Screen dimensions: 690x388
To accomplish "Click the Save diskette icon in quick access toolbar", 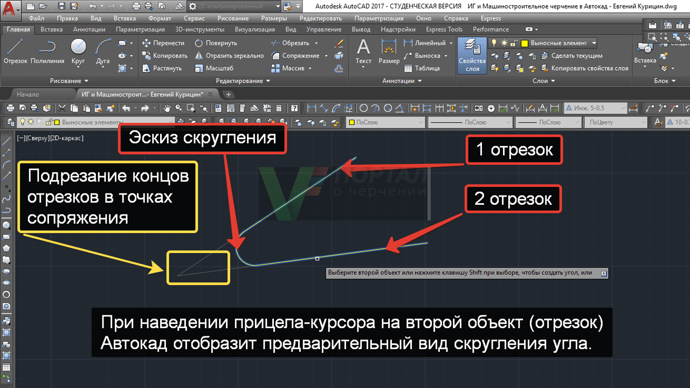I will [61, 6].
